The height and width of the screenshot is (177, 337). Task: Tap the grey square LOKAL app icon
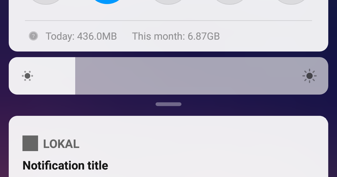30,143
